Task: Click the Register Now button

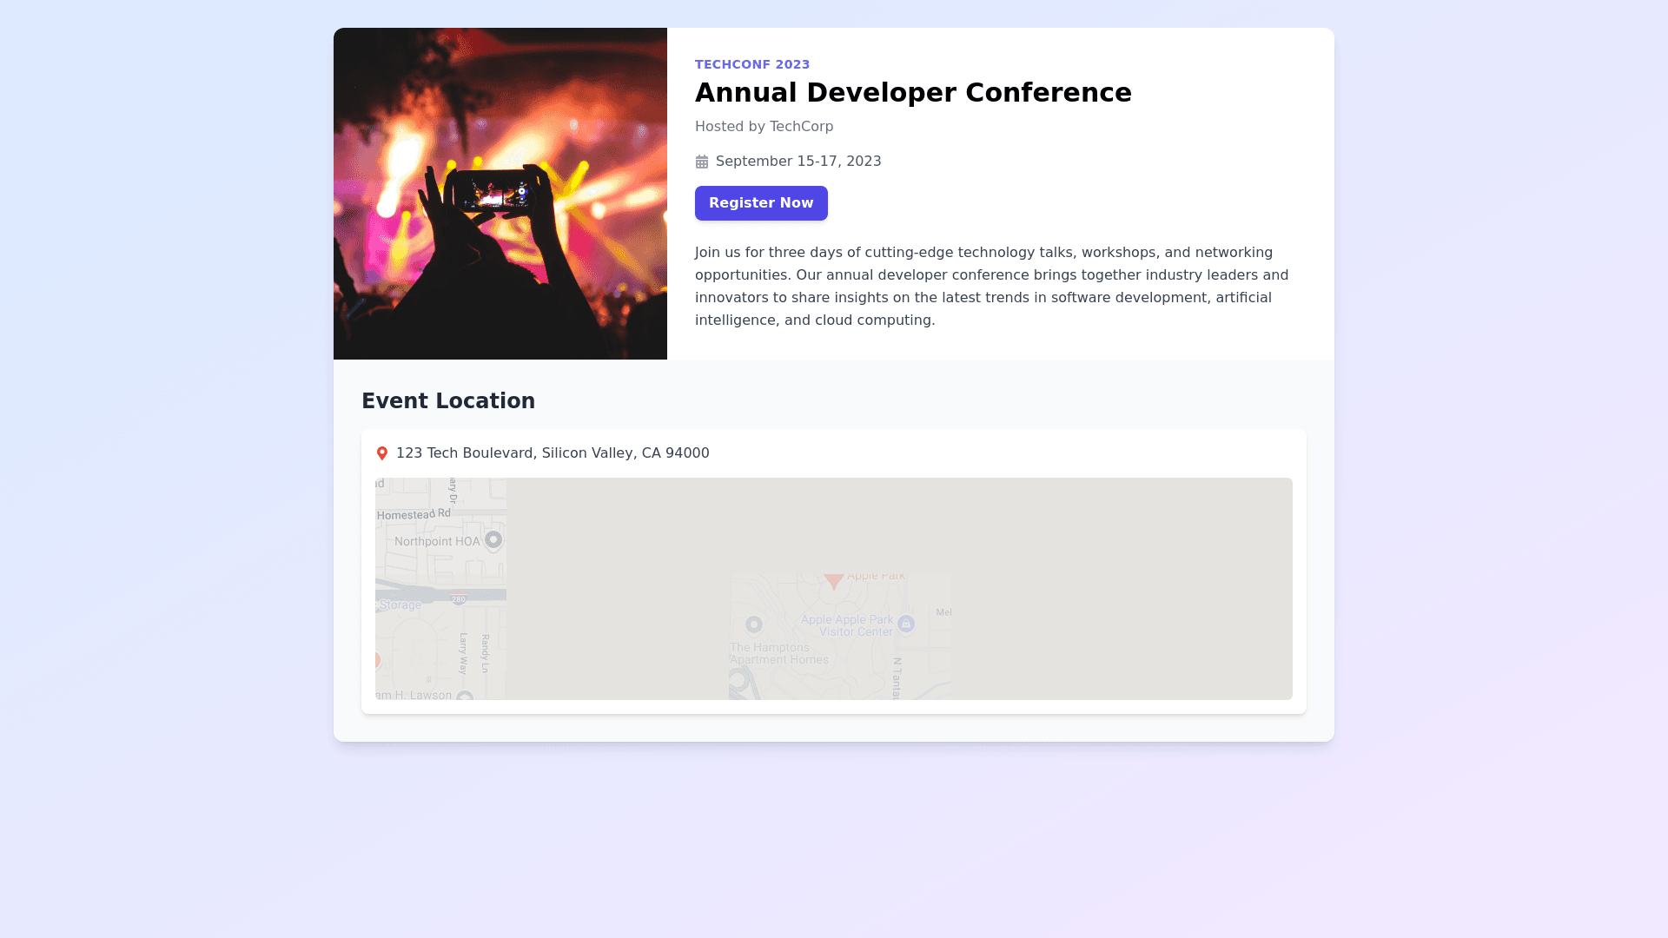Action: (761, 203)
